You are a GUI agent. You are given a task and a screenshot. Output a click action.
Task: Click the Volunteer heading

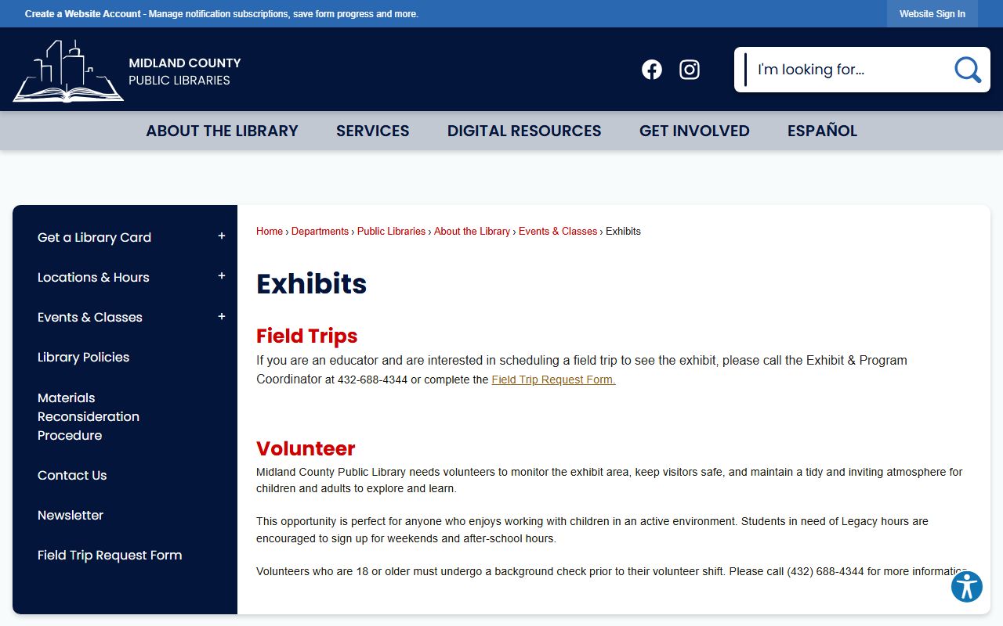click(306, 448)
